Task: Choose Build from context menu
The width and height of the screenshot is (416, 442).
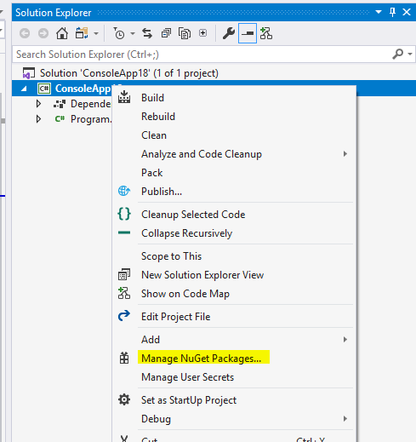Action: tap(152, 98)
